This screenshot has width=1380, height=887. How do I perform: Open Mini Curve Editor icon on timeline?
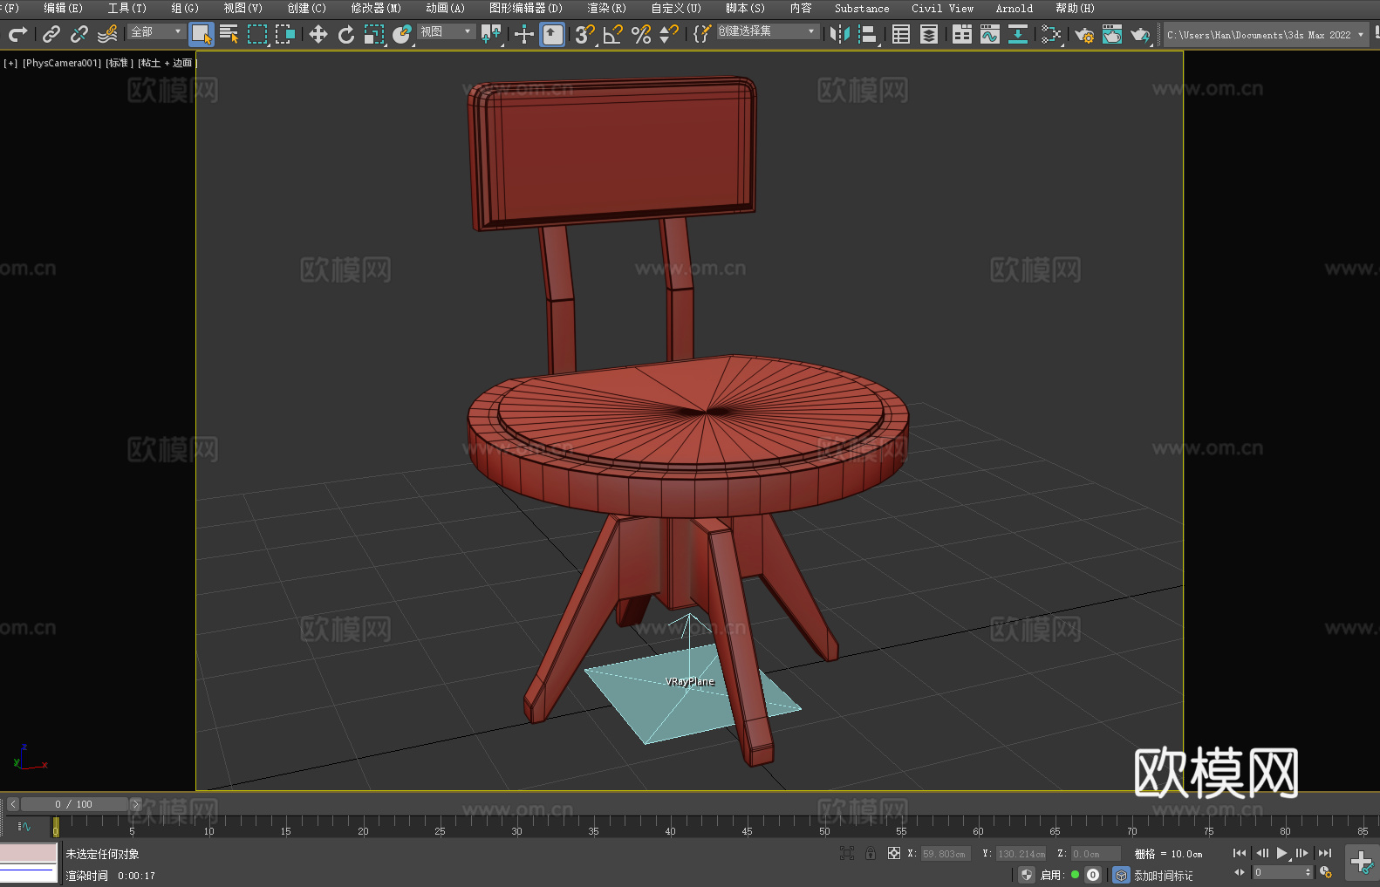pos(24,826)
